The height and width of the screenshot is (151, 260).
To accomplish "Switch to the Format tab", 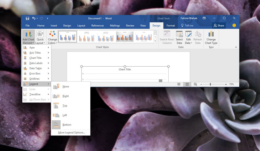I will coord(170,25).
